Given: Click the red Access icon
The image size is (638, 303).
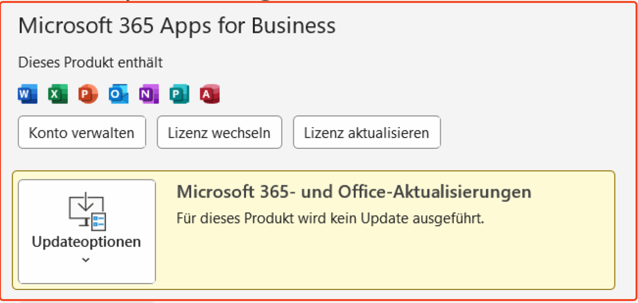Looking at the screenshot, I should pyautogui.click(x=210, y=94).
